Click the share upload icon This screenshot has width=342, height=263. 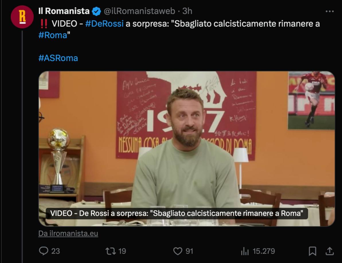(330, 251)
